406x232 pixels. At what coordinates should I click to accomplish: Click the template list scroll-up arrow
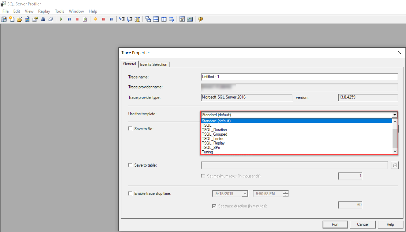[395, 121]
